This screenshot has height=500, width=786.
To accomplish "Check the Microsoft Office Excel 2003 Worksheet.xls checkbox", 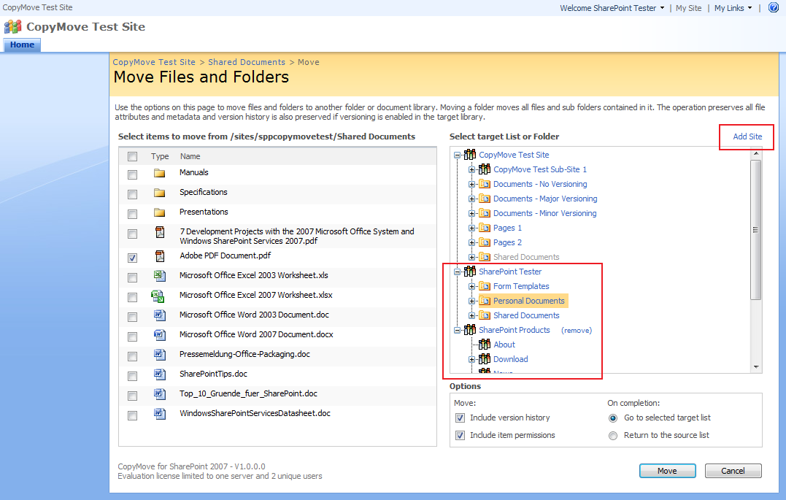I will point(132,277).
